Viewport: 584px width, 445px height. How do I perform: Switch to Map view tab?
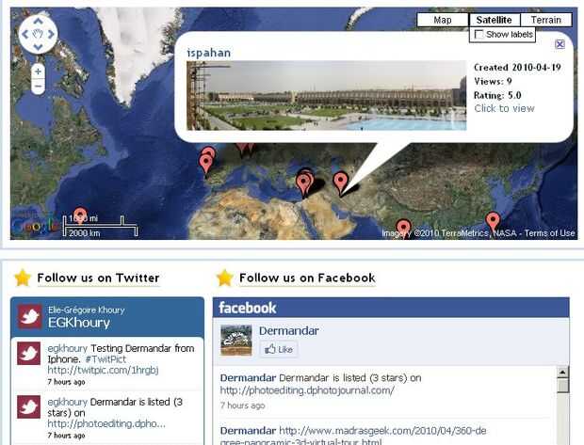click(x=443, y=20)
